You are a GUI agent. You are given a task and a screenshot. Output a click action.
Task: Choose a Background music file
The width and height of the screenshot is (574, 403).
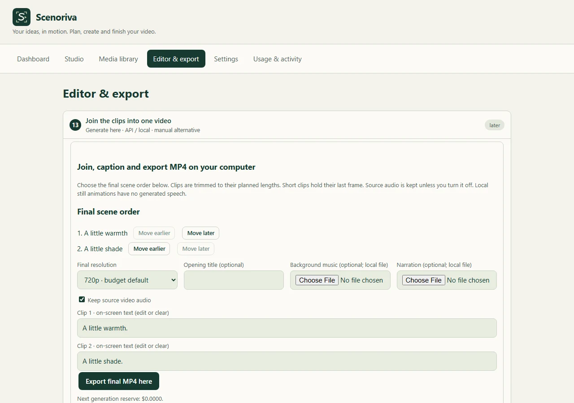click(x=317, y=280)
